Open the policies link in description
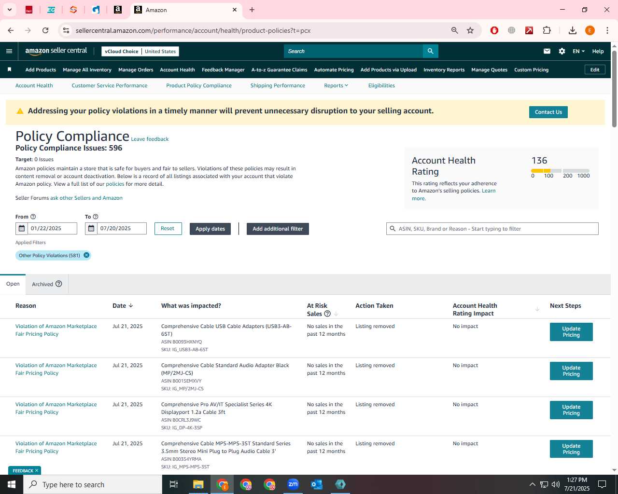The image size is (618, 494). click(x=115, y=184)
